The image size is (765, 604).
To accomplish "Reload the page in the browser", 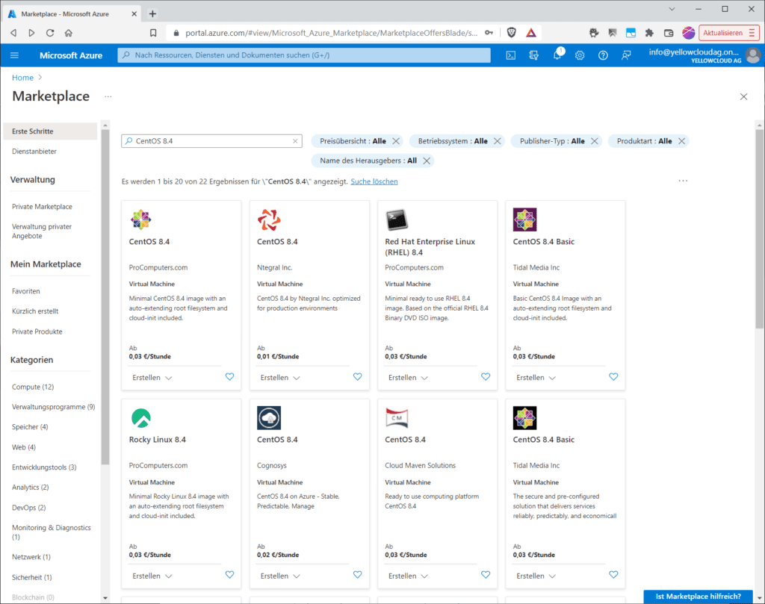I will 50,33.
